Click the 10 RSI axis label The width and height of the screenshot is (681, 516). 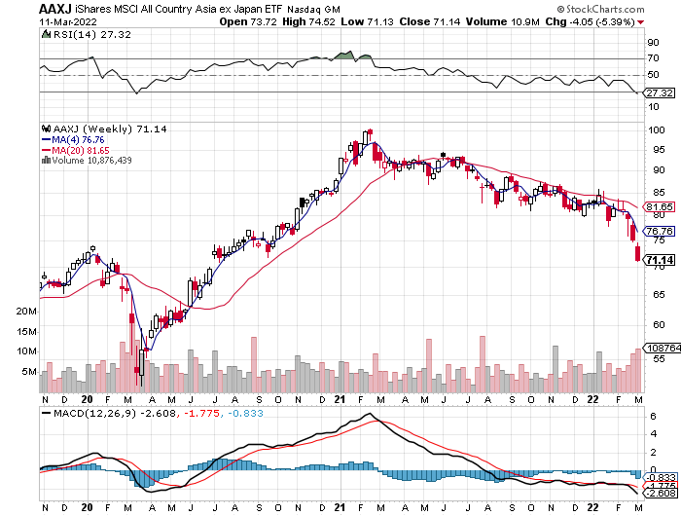(x=653, y=107)
